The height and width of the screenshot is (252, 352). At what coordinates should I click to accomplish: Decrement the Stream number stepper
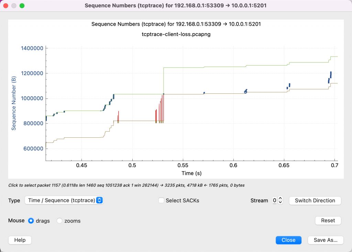point(280,202)
